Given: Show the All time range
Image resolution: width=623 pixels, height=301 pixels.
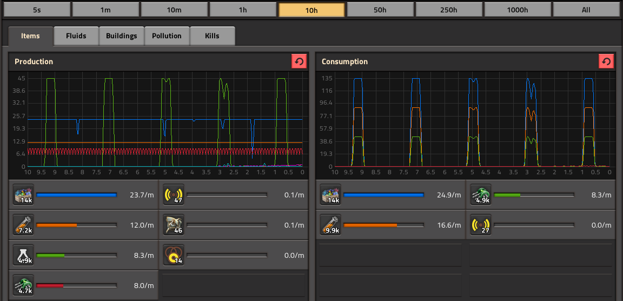Looking at the screenshot, I should point(586,10).
